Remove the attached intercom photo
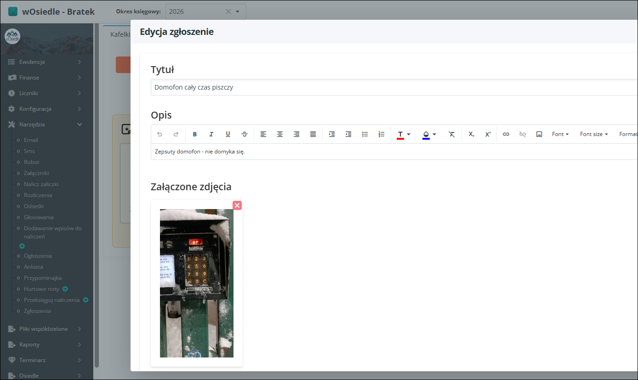Screen dimensions: 638x380 pyautogui.click(x=237, y=205)
